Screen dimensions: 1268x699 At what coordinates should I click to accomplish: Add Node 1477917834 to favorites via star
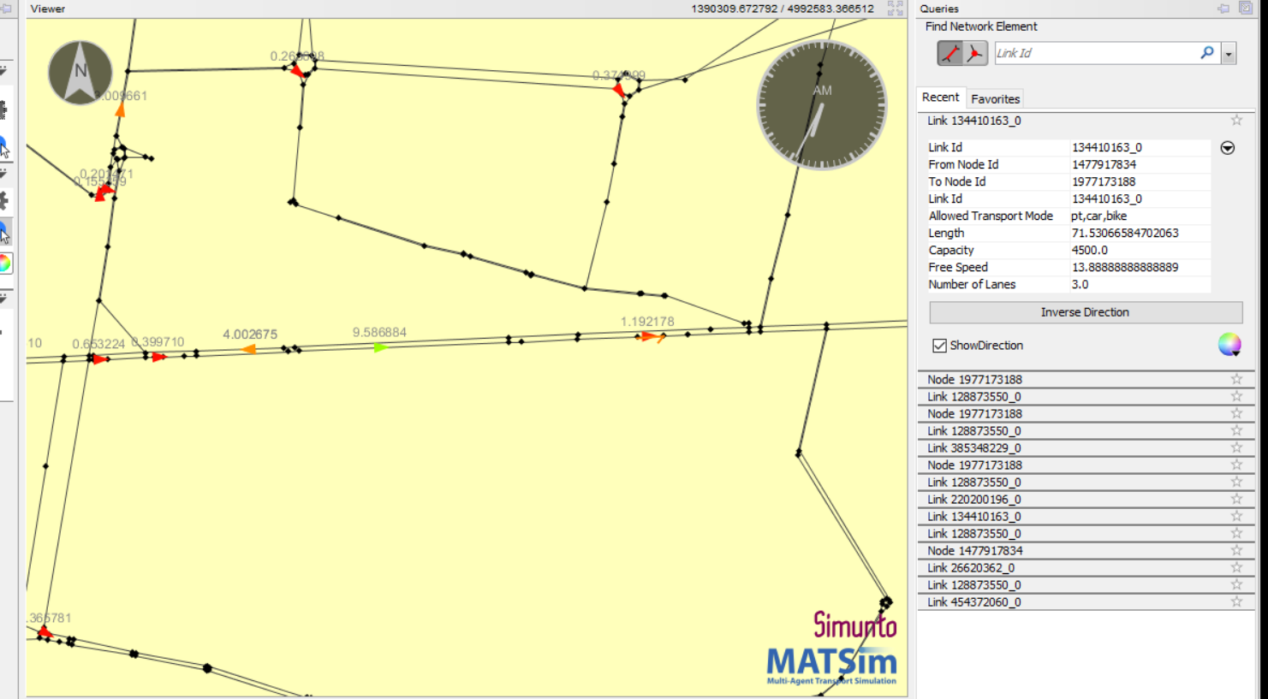[x=1236, y=550]
